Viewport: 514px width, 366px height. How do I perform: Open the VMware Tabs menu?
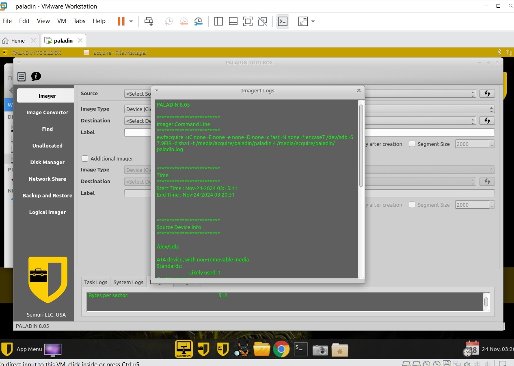(80, 21)
